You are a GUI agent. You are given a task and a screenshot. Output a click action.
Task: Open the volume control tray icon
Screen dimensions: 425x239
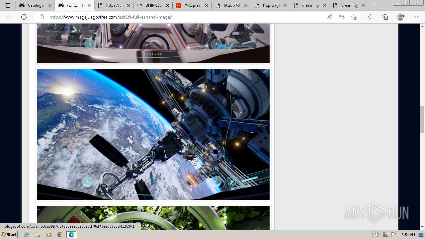click(378, 235)
